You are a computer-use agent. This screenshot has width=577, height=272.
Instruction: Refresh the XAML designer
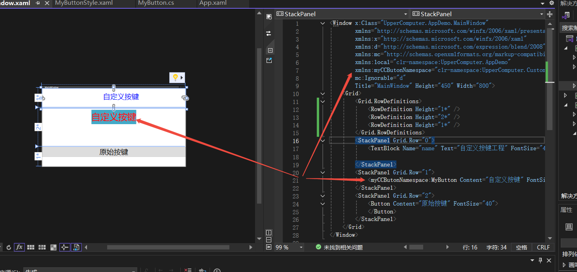click(9, 247)
